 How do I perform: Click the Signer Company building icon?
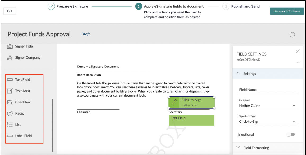point(10,57)
